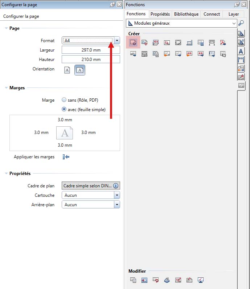Collapse the Propriétés section
This screenshot has height=289, width=250.
pyautogui.click(x=6, y=173)
